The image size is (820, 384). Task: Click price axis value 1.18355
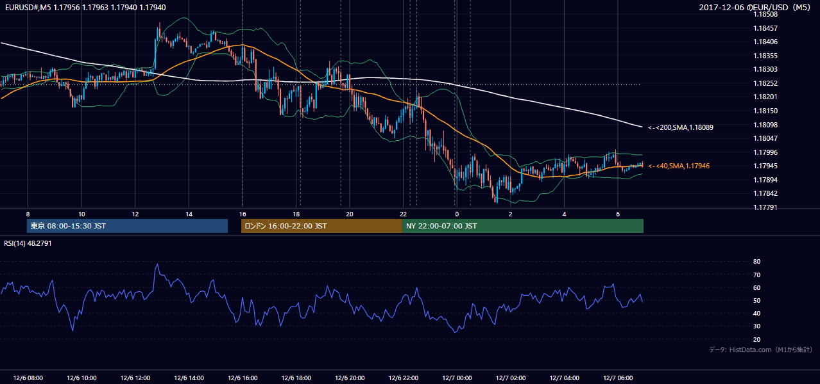765,56
